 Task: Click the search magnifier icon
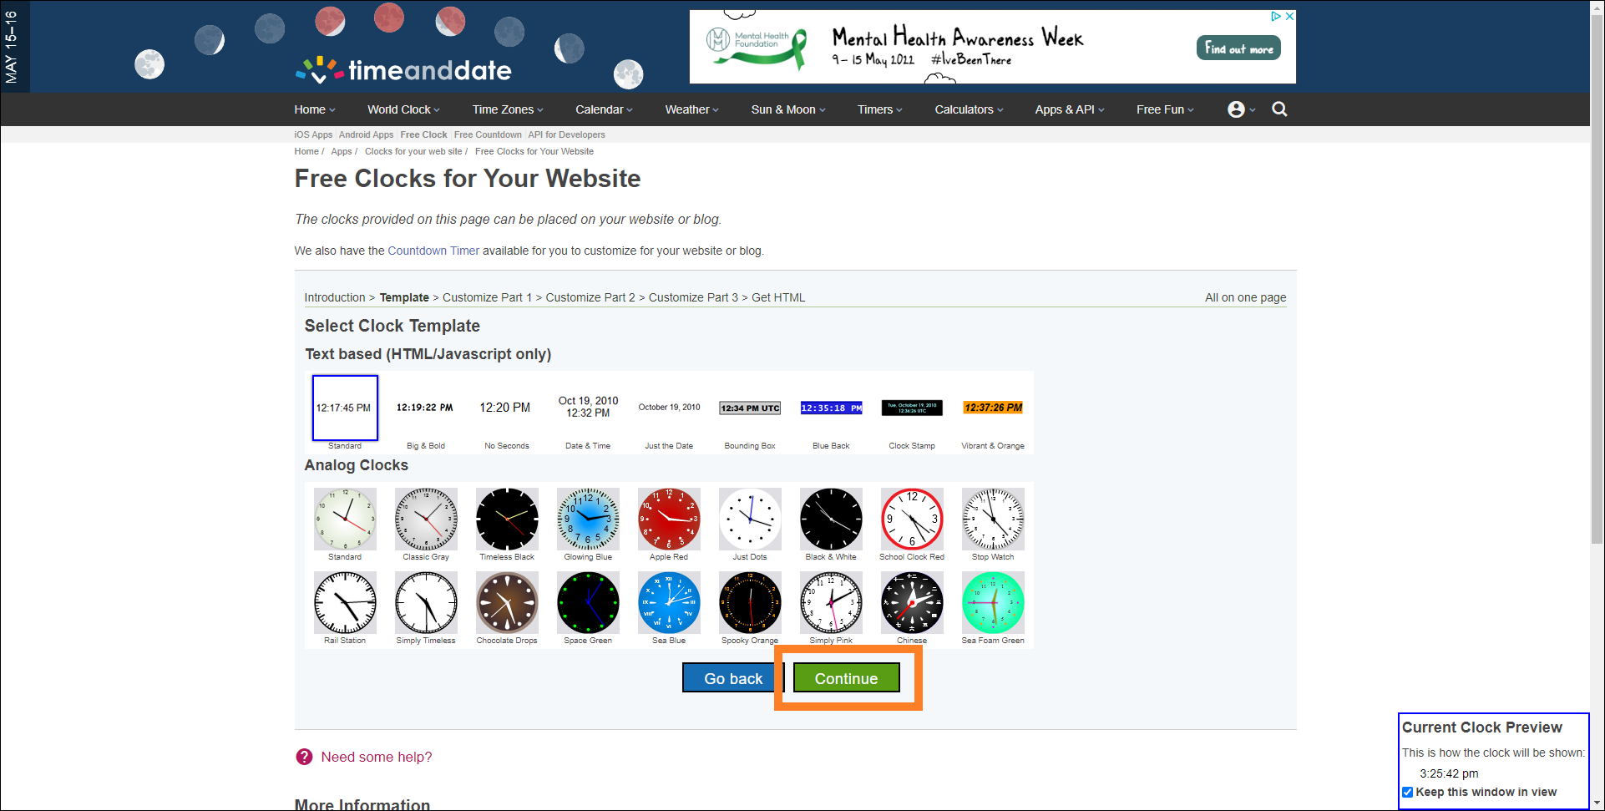point(1278,109)
